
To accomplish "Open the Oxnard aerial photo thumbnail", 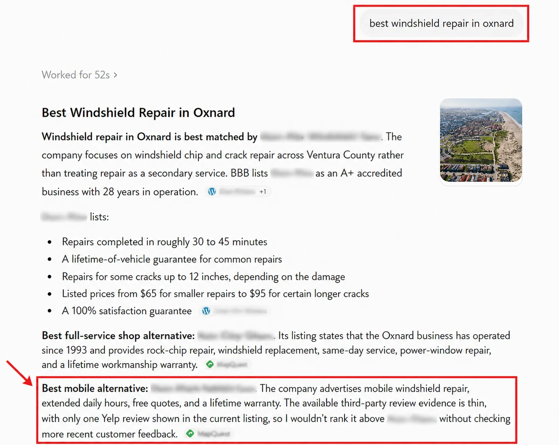I will [x=481, y=140].
